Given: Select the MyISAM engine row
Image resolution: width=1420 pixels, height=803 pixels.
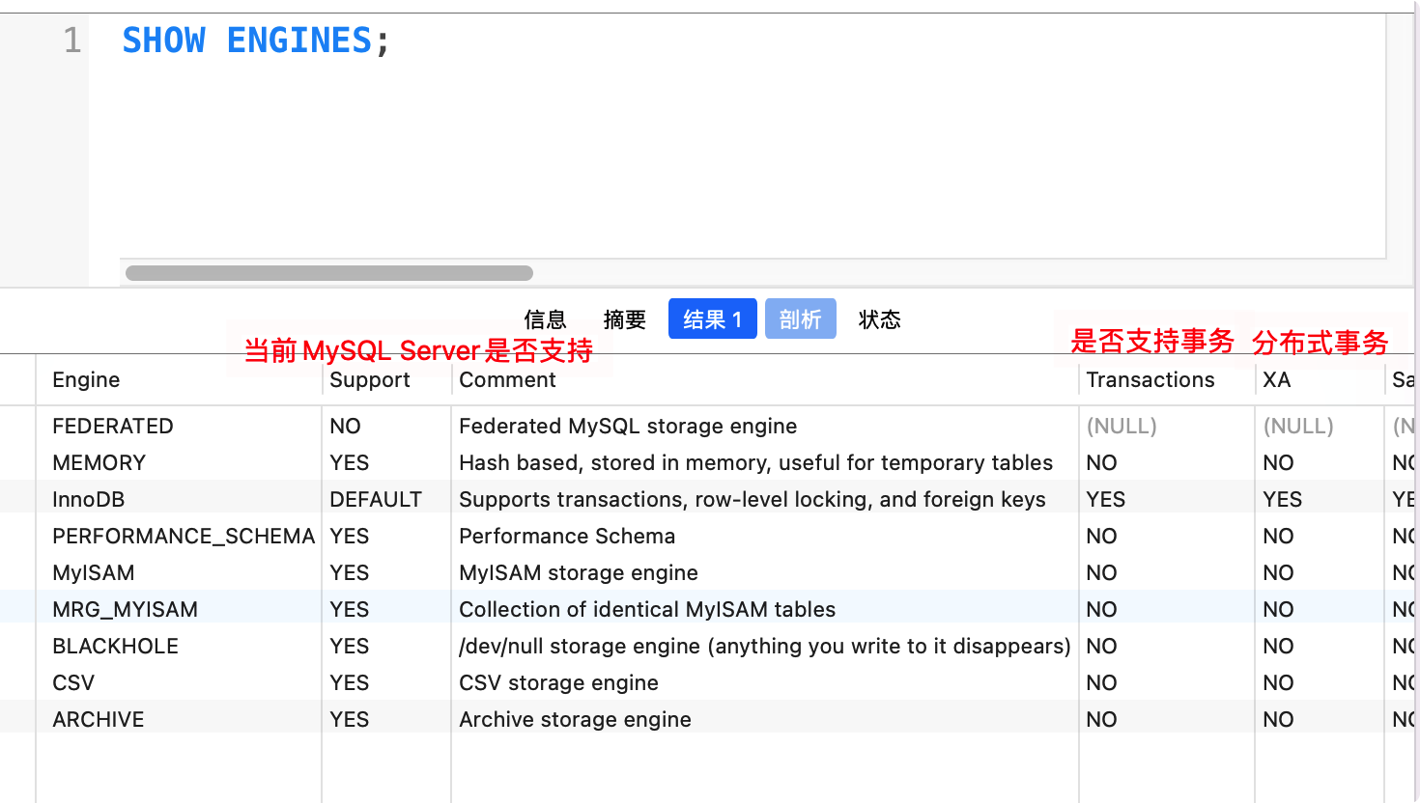Looking at the screenshot, I should click(92, 572).
